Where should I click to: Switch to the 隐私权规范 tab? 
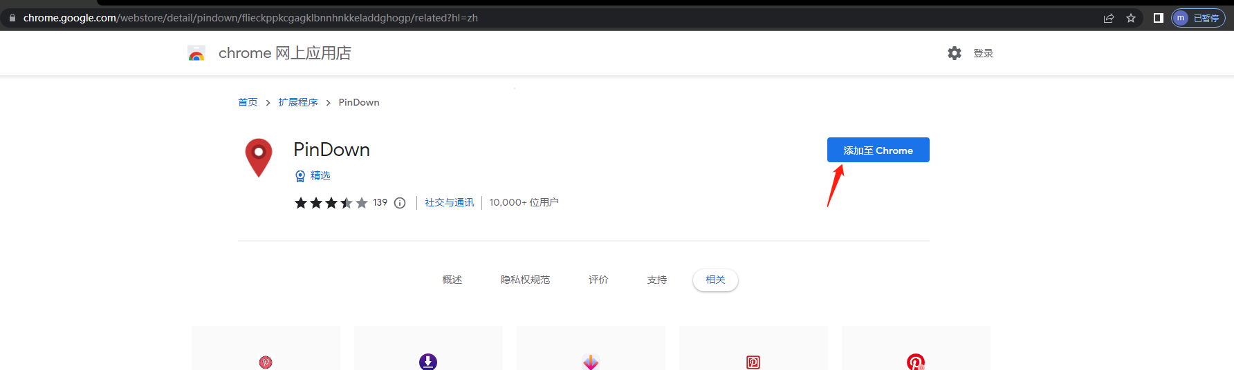pos(525,280)
